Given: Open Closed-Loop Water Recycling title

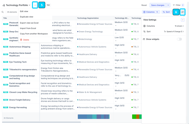Looking at the screenshot, I should pos(23,92).
